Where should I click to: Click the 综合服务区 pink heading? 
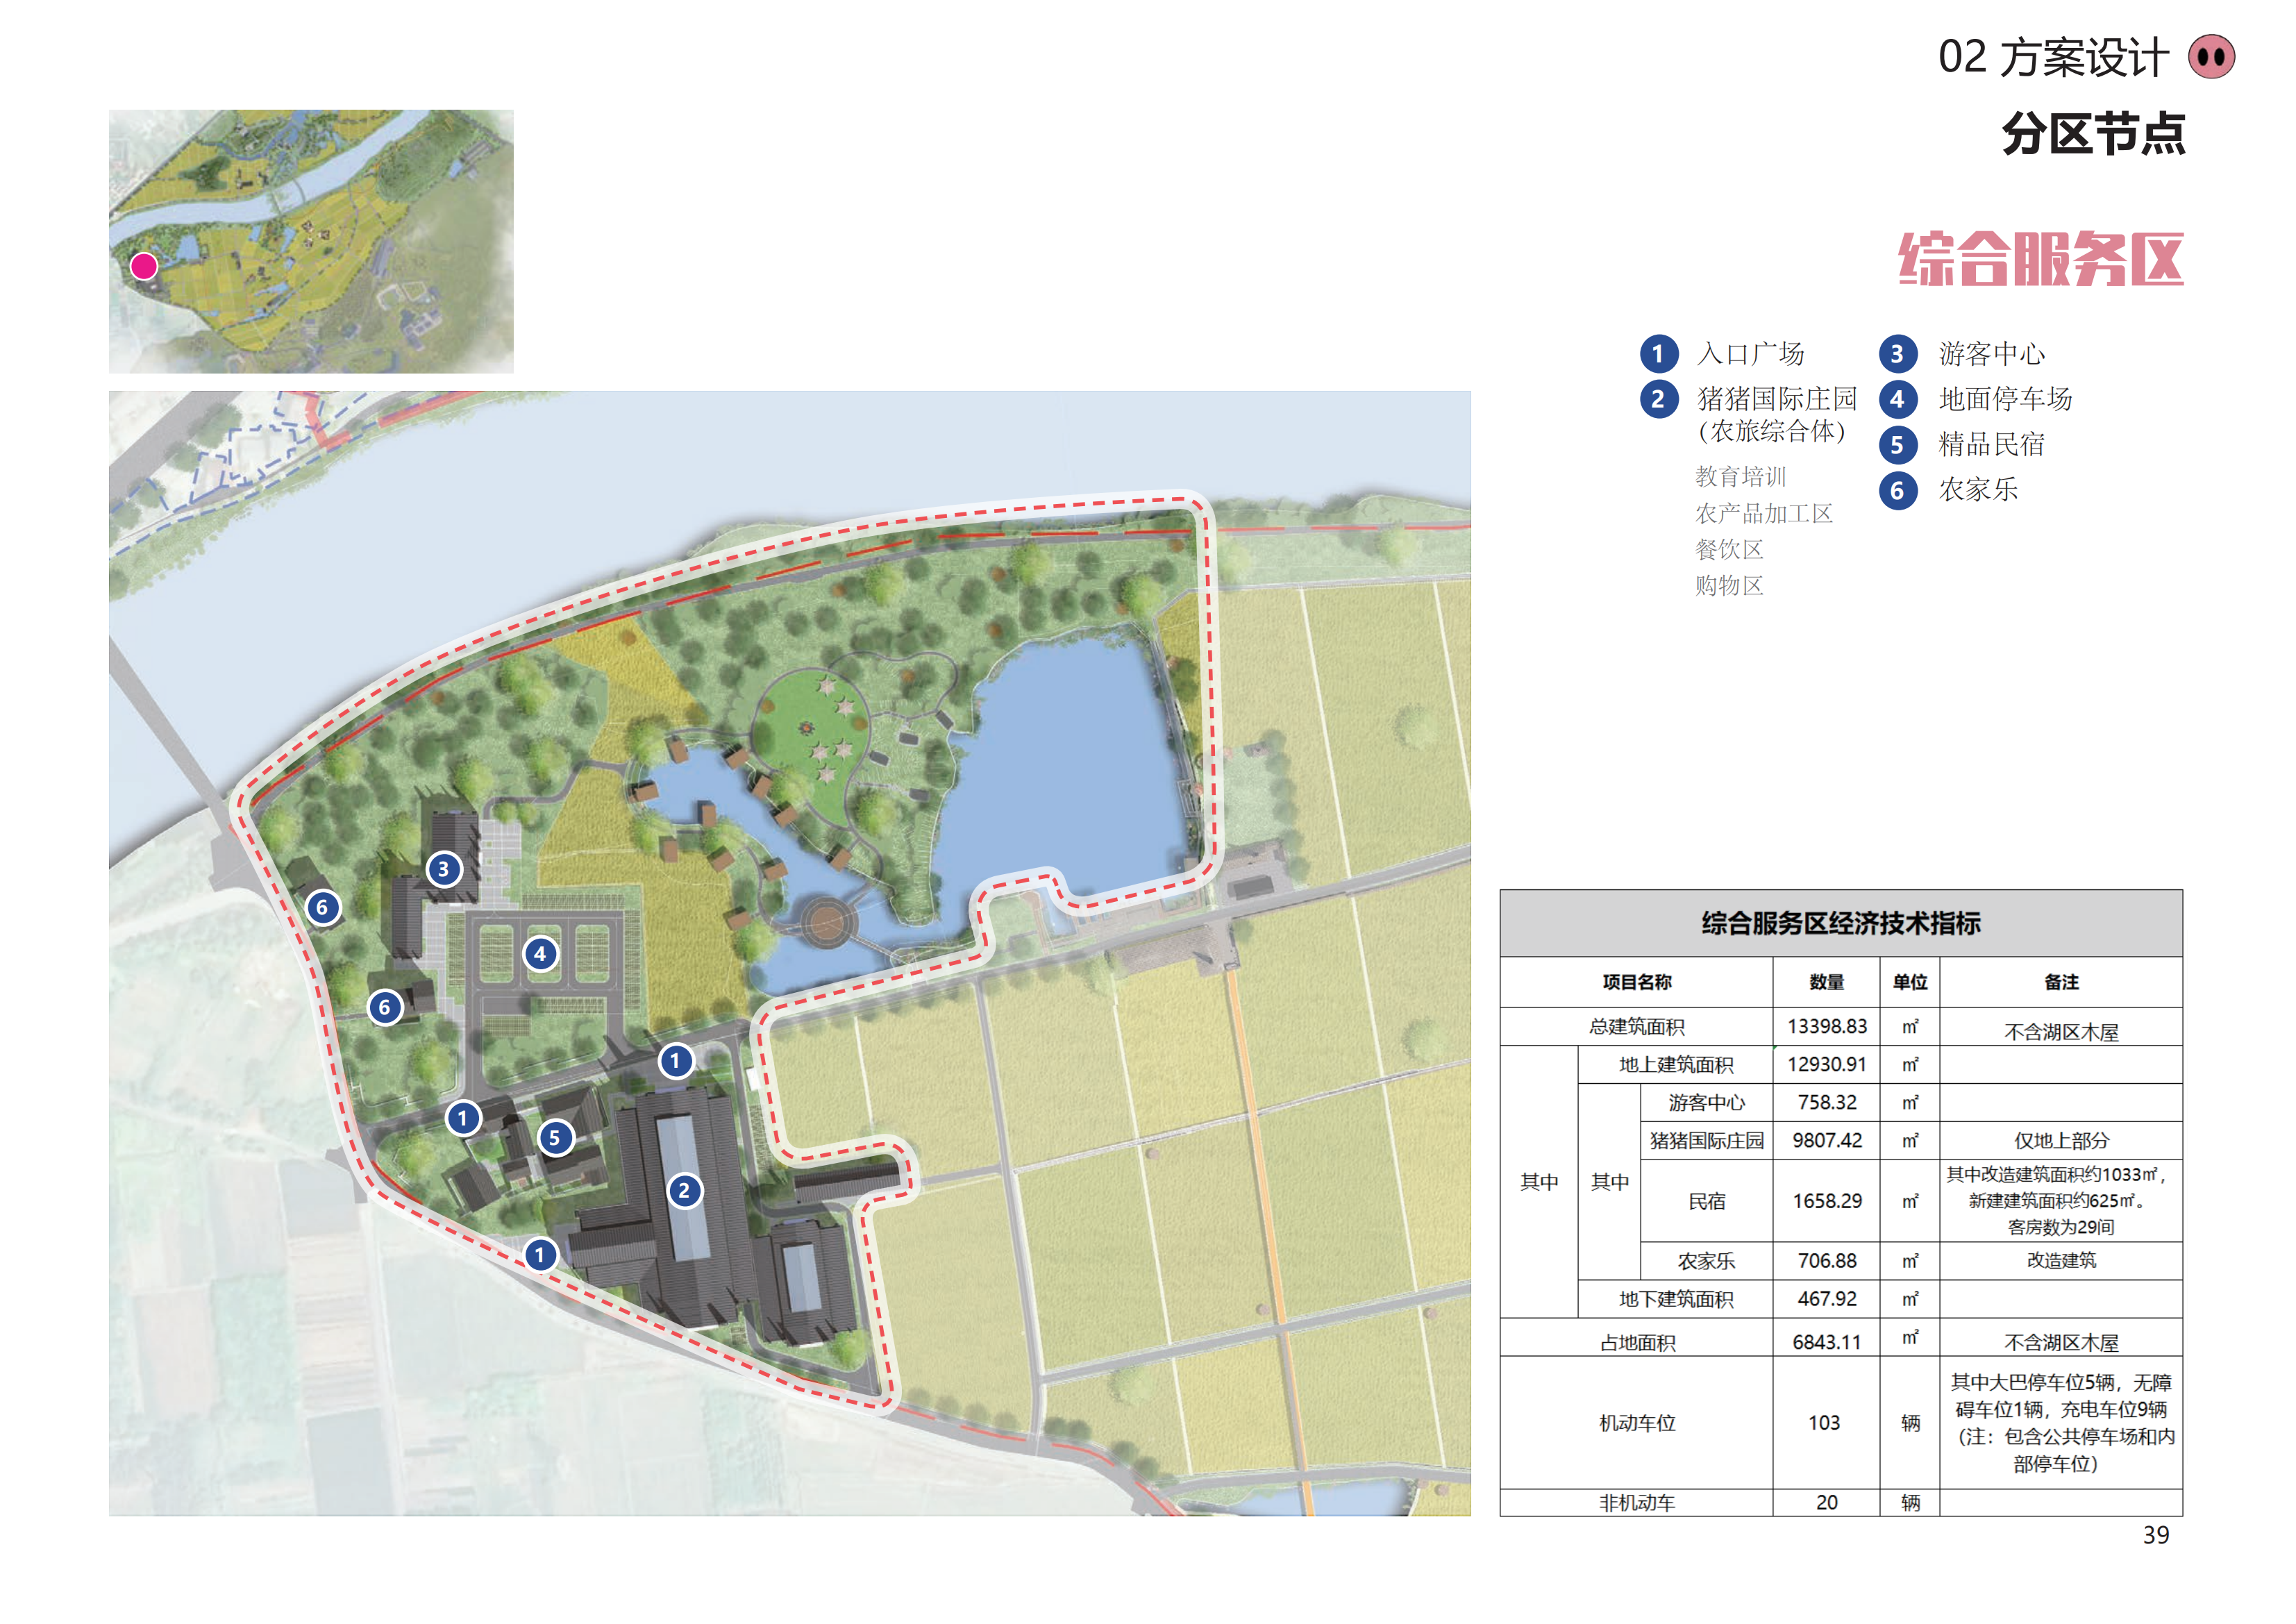coord(2040,259)
